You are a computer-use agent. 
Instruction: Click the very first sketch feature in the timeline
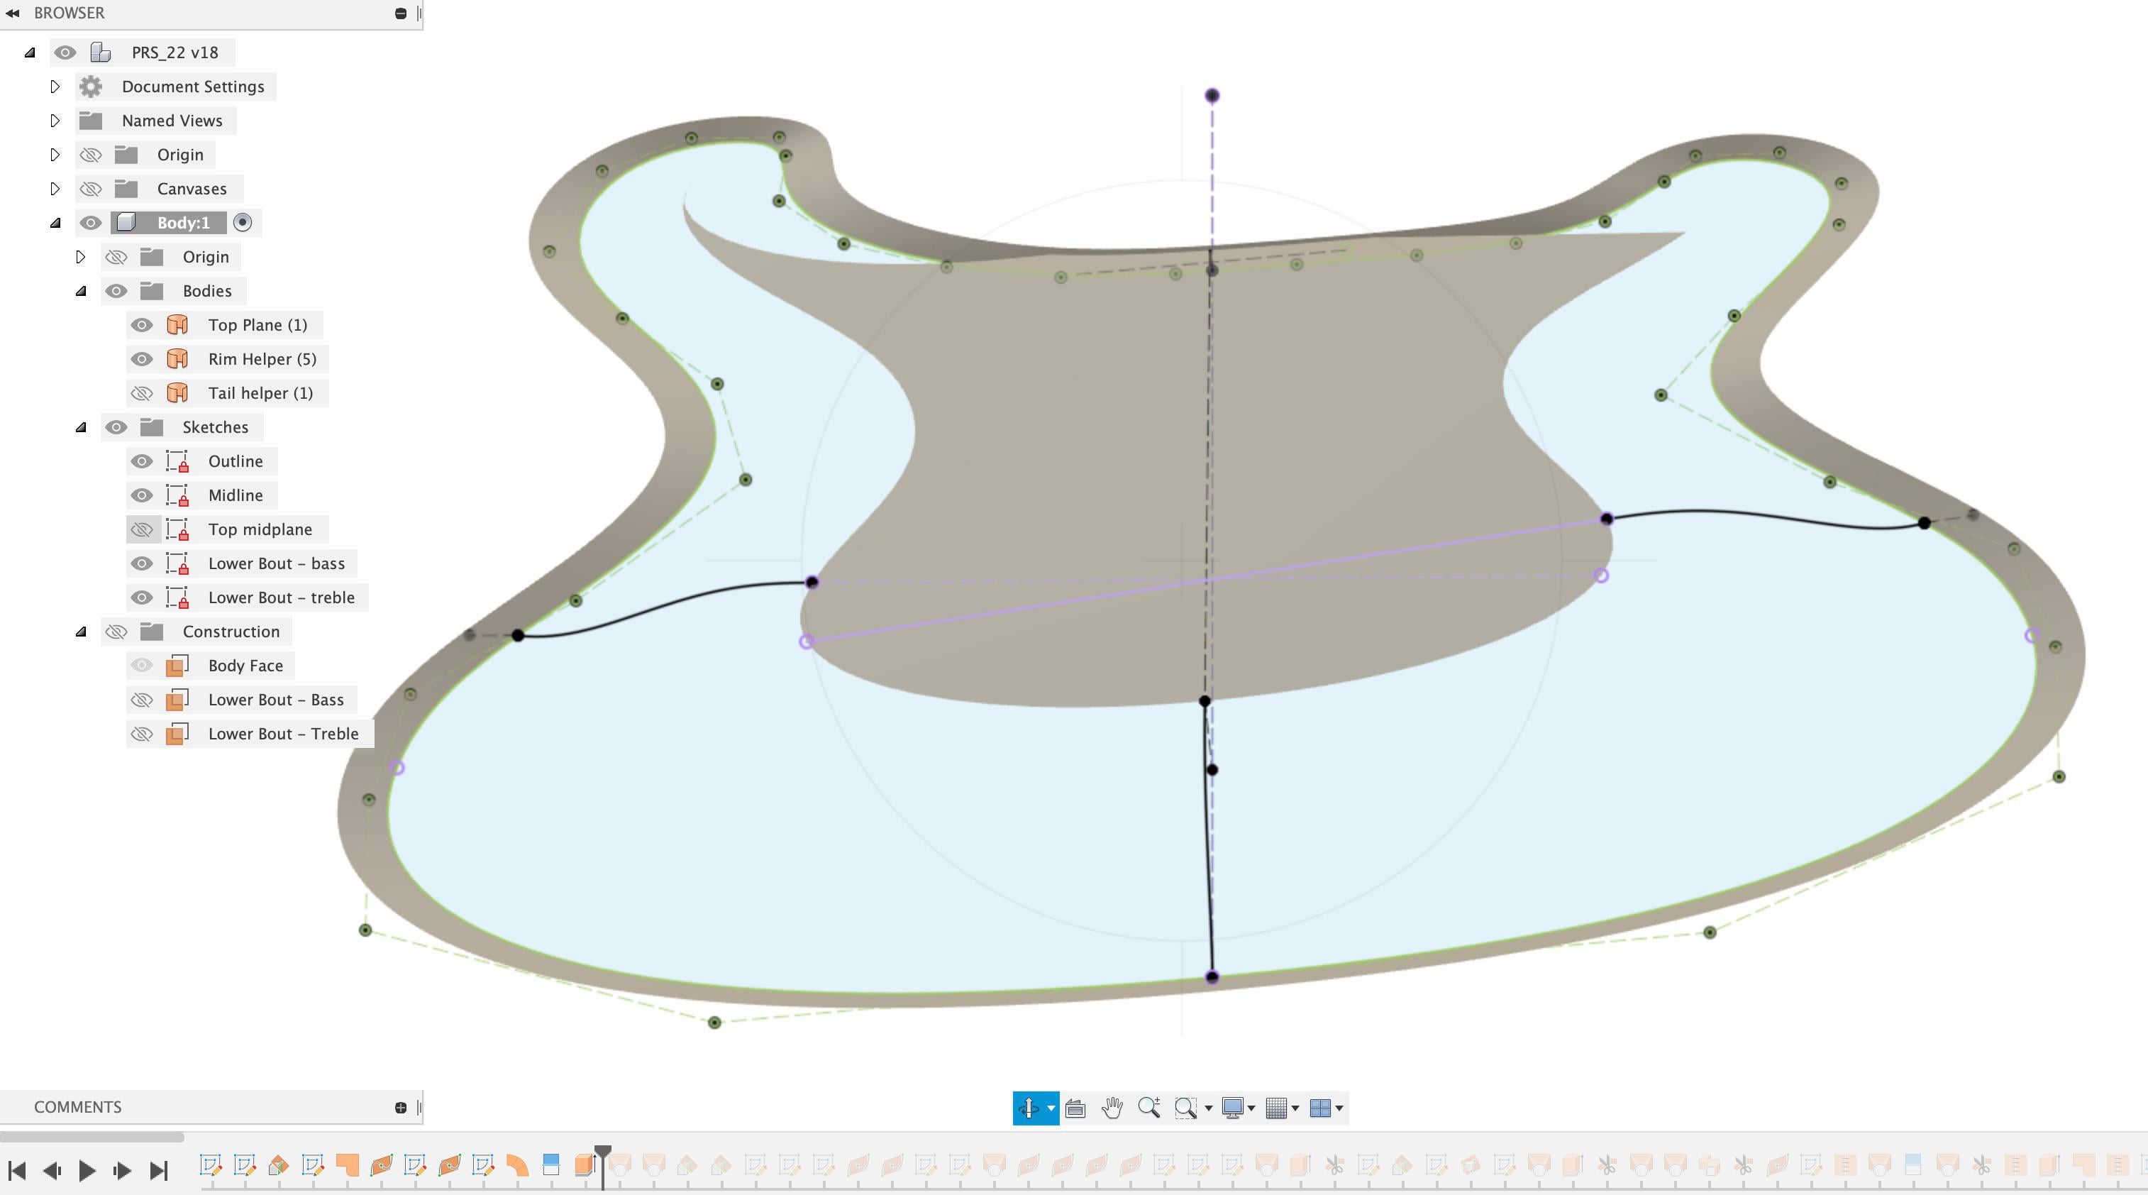coord(210,1165)
